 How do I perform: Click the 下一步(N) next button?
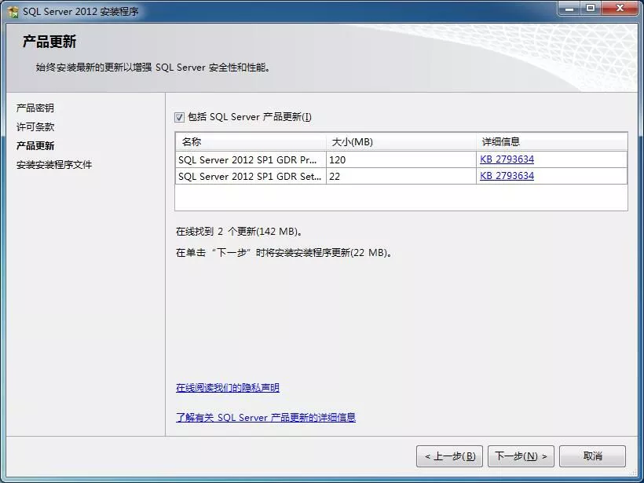[x=521, y=456]
